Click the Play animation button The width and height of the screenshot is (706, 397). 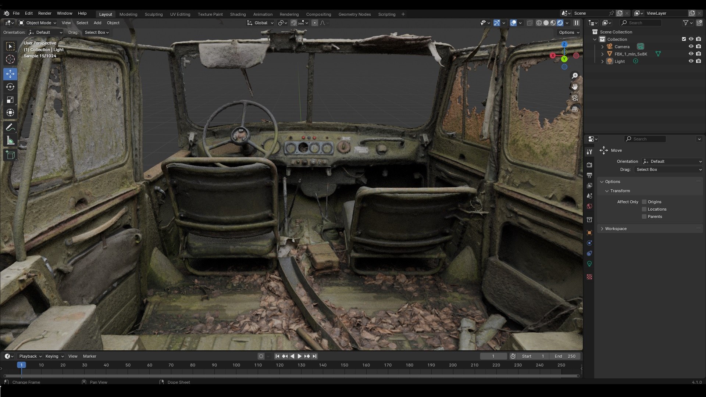pos(299,356)
